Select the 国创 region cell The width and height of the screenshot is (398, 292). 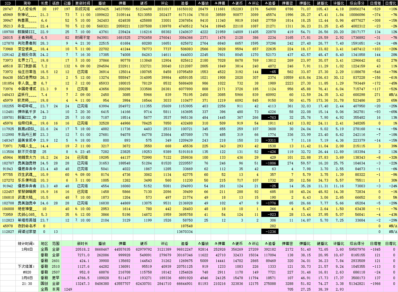tap(44, 284)
